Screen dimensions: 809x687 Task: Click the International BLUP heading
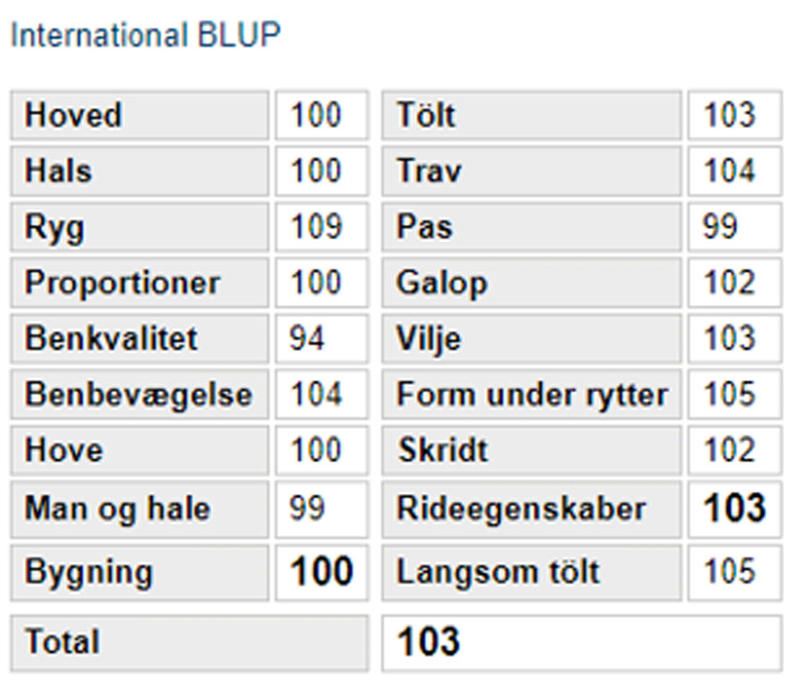[x=146, y=35]
